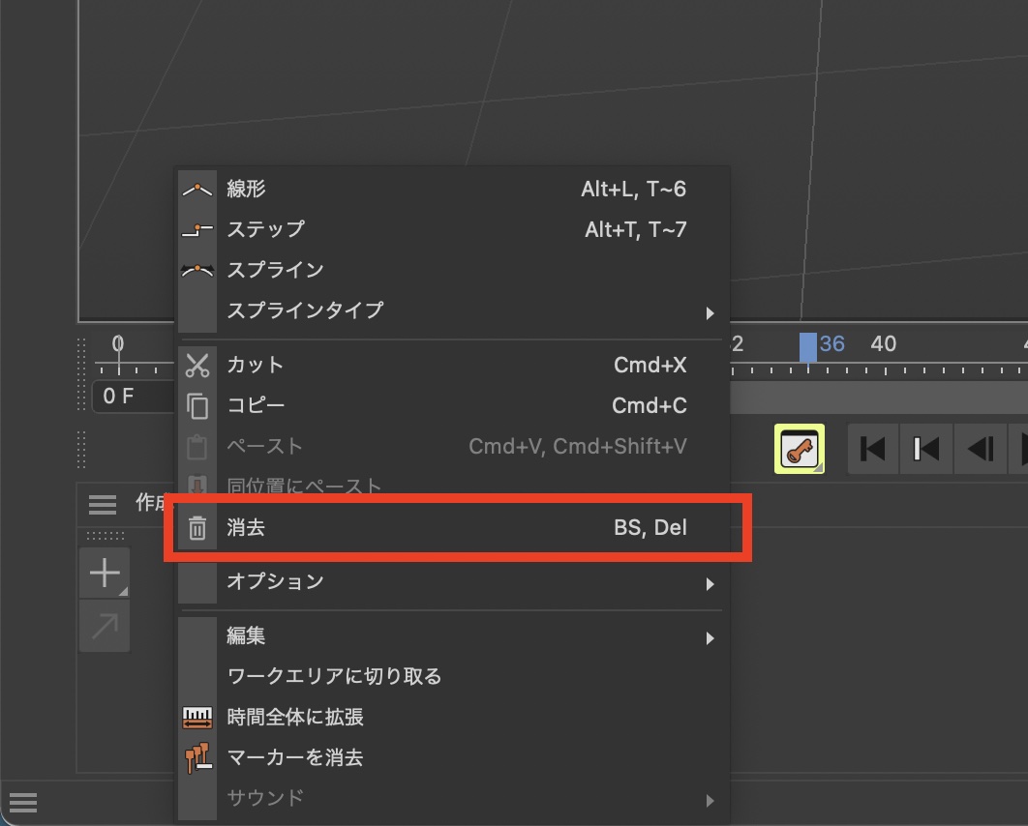The height and width of the screenshot is (826, 1028).
Task: Click the trash icon next to 消去
Action: coord(197,528)
